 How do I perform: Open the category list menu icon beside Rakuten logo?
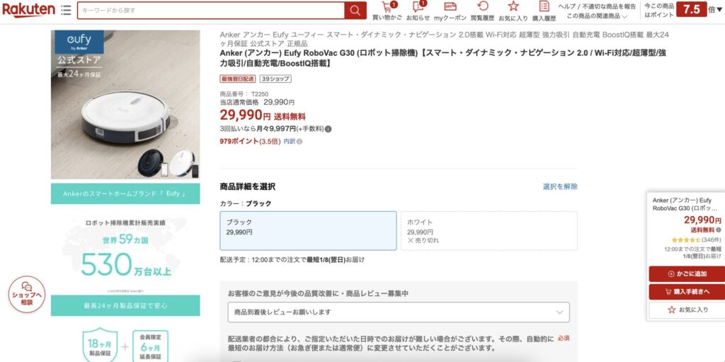click(x=66, y=11)
